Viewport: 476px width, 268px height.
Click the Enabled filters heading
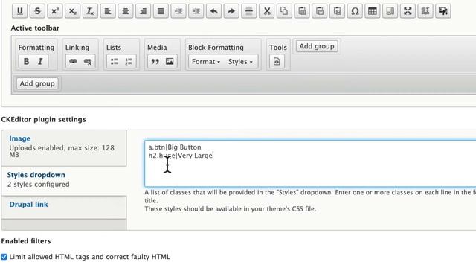(x=26, y=241)
